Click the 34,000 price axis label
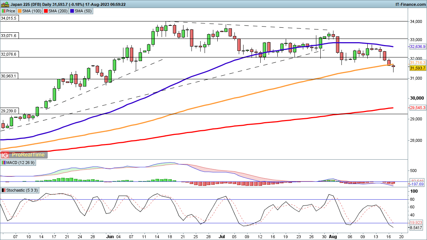Image resolution: width=427 pixels, height=240 pixels. point(416,21)
